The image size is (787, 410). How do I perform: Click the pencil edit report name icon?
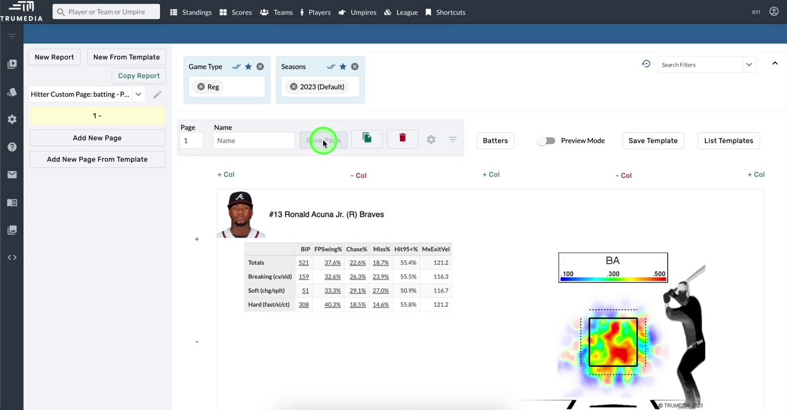[157, 95]
